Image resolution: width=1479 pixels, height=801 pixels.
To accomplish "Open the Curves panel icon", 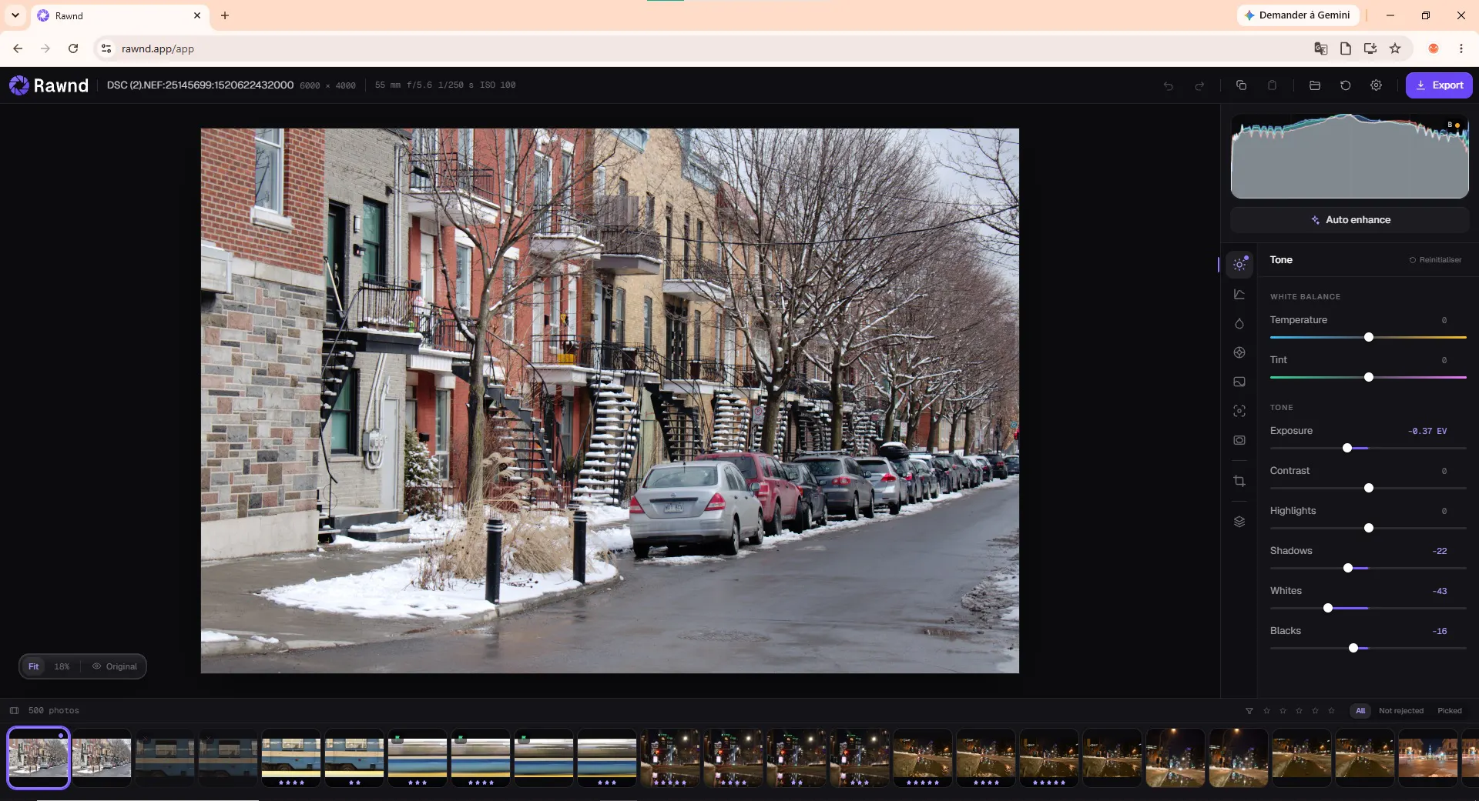I will coord(1239,294).
